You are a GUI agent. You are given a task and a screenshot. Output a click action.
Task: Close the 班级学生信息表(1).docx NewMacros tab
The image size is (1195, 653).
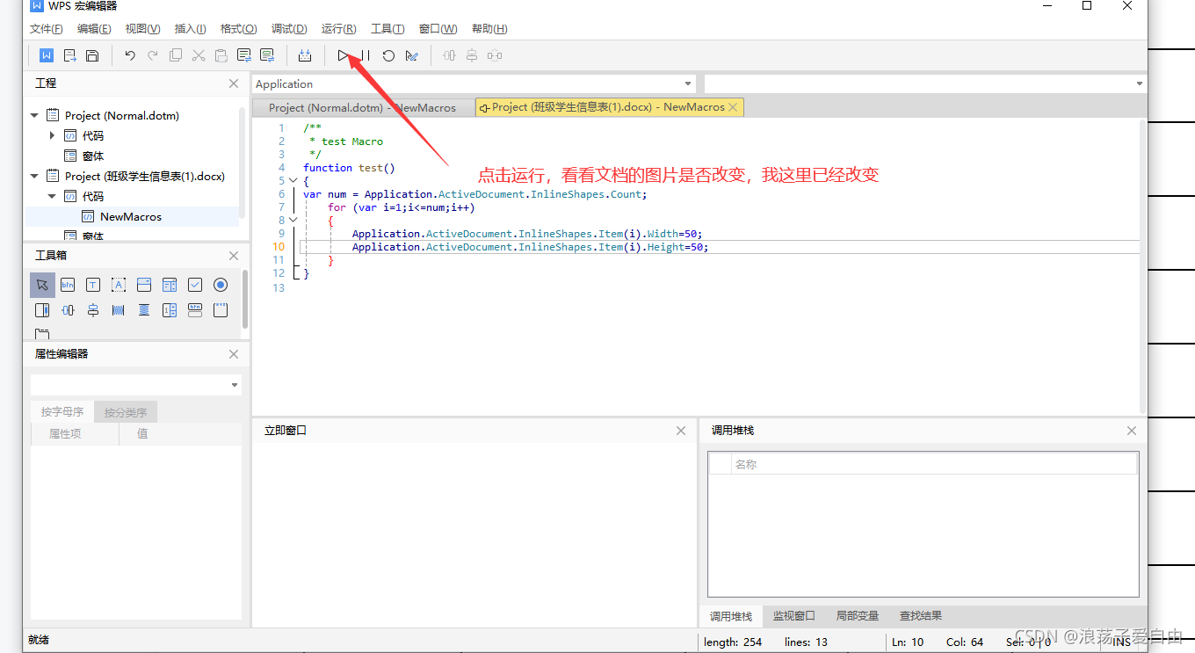(733, 107)
